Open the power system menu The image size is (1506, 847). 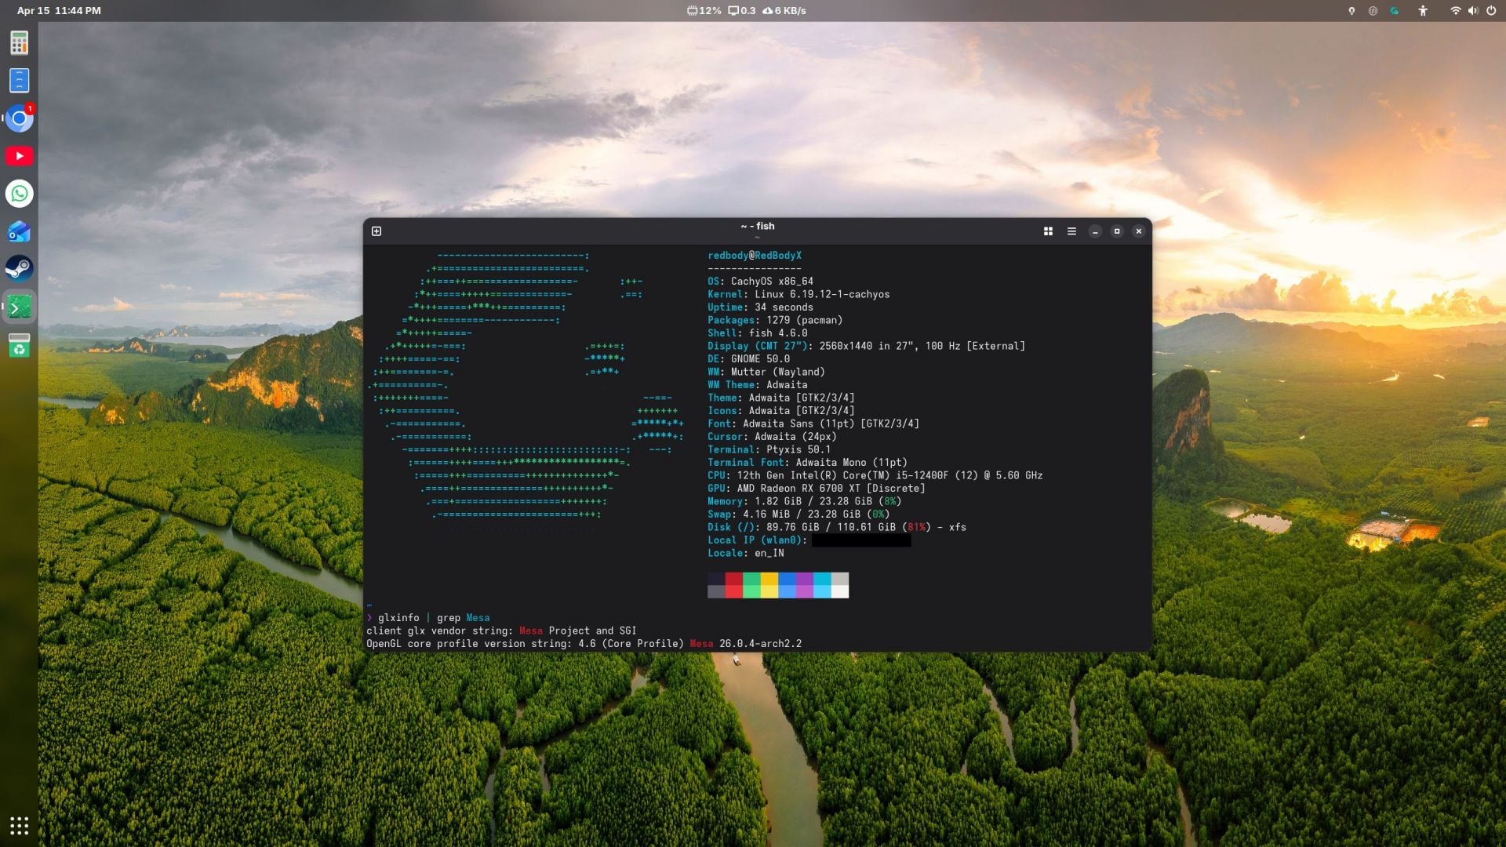point(1491,11)
